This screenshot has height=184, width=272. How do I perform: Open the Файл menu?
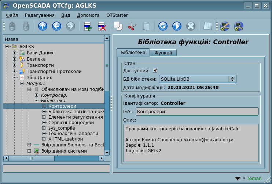(12, 15)
